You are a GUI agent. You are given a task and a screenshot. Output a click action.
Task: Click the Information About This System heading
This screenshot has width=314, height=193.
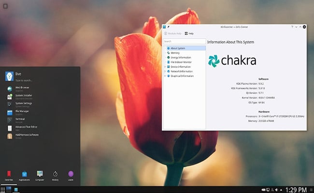point(230,42)
